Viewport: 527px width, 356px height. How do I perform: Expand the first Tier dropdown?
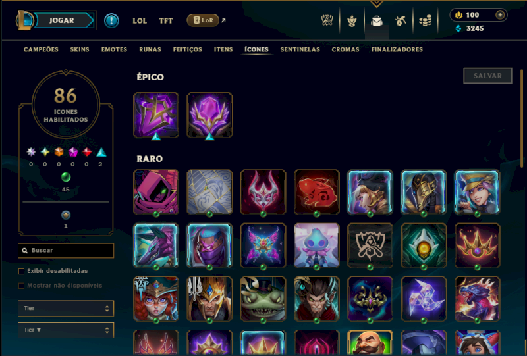[66, 309]
